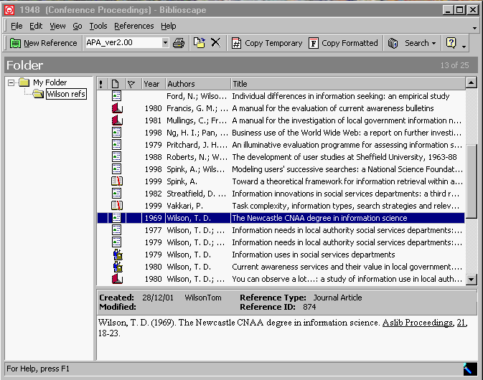483x380 pixels.
Task: Open the References menu
Action: point(134,26)
